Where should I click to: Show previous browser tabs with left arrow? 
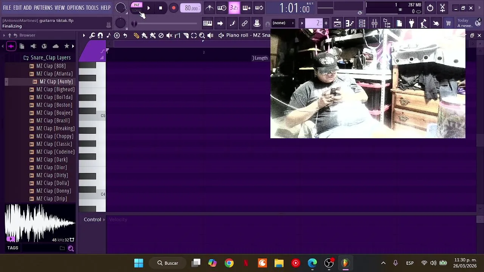pos(2,46)
